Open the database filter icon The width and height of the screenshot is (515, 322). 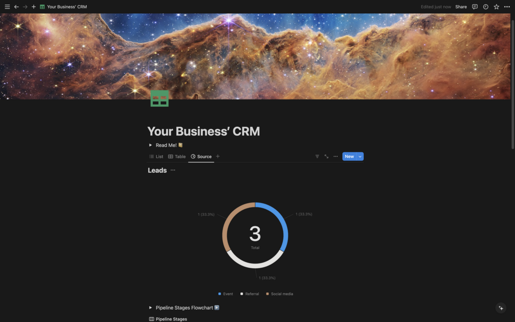(x=317, y=156)
